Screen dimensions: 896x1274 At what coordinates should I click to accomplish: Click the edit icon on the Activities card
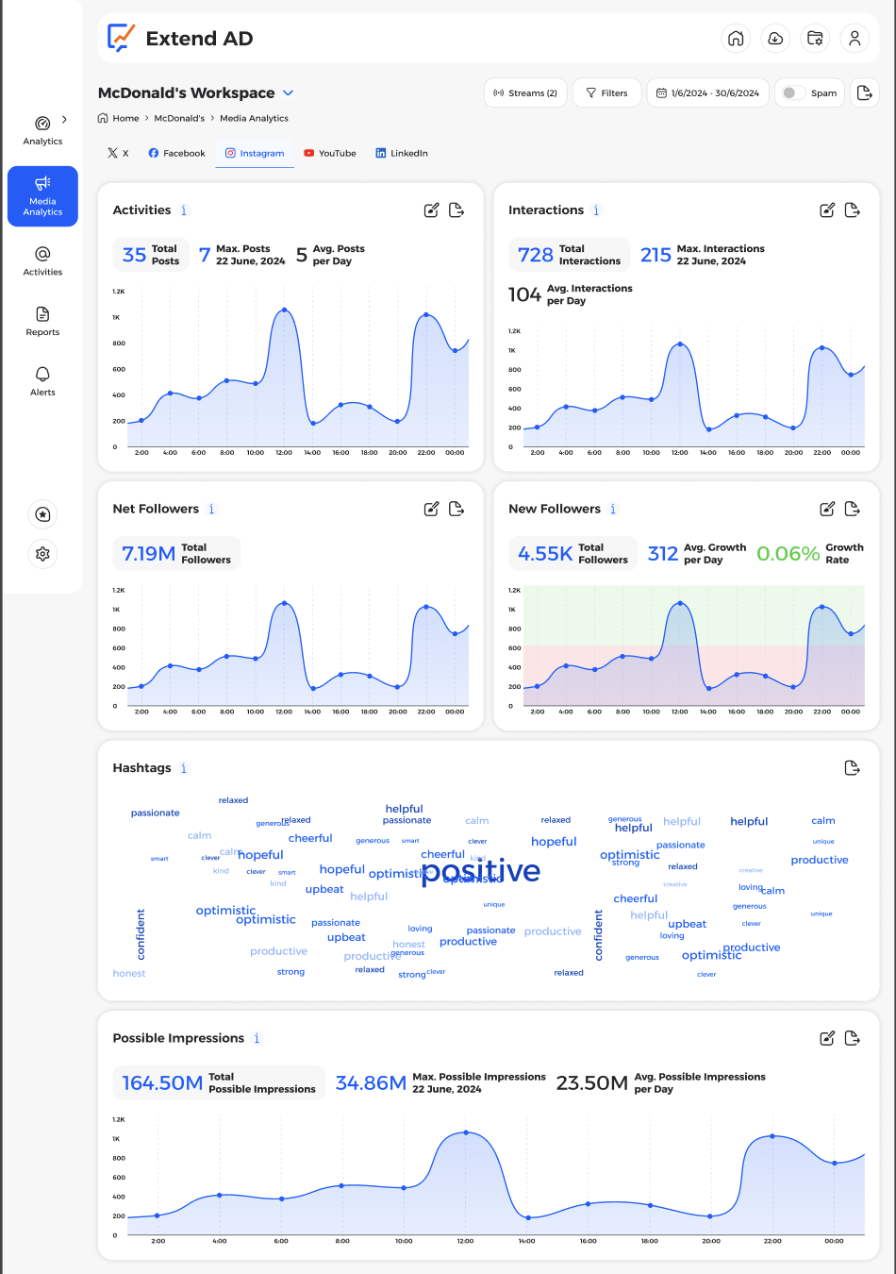pyautogui.click(x=431, y=210)
